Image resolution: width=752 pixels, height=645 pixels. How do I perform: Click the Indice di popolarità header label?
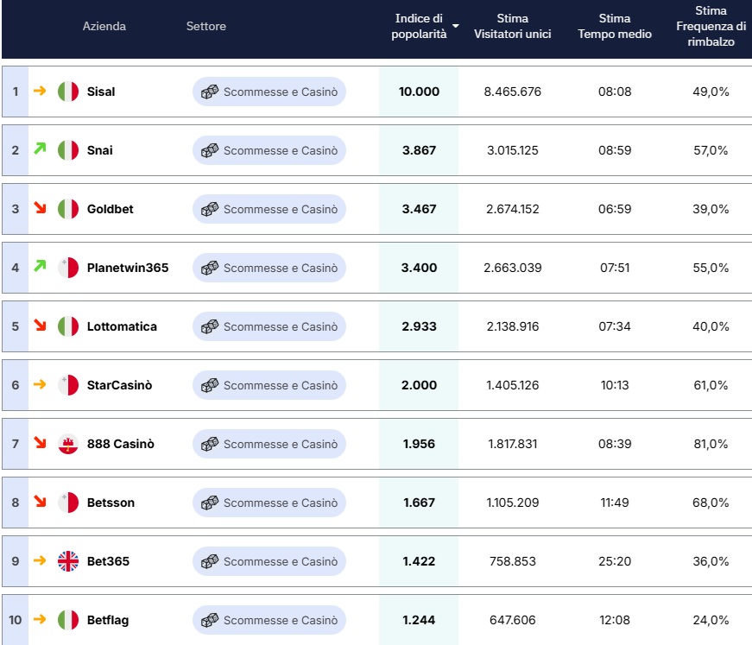click(x=419, y=26)
